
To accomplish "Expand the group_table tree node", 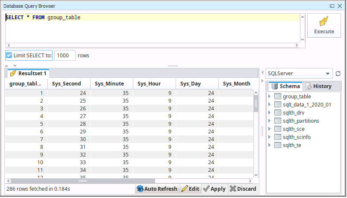I will [269, 96].
